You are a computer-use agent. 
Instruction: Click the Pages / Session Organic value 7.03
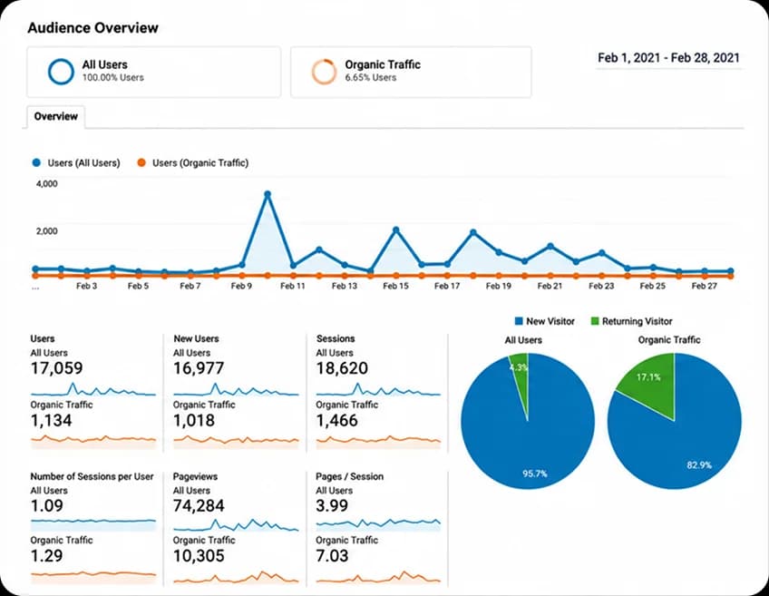332,556
